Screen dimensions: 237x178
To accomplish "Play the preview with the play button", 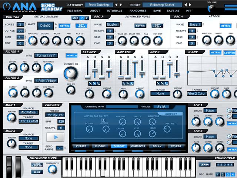I will [x=56, y=137].
